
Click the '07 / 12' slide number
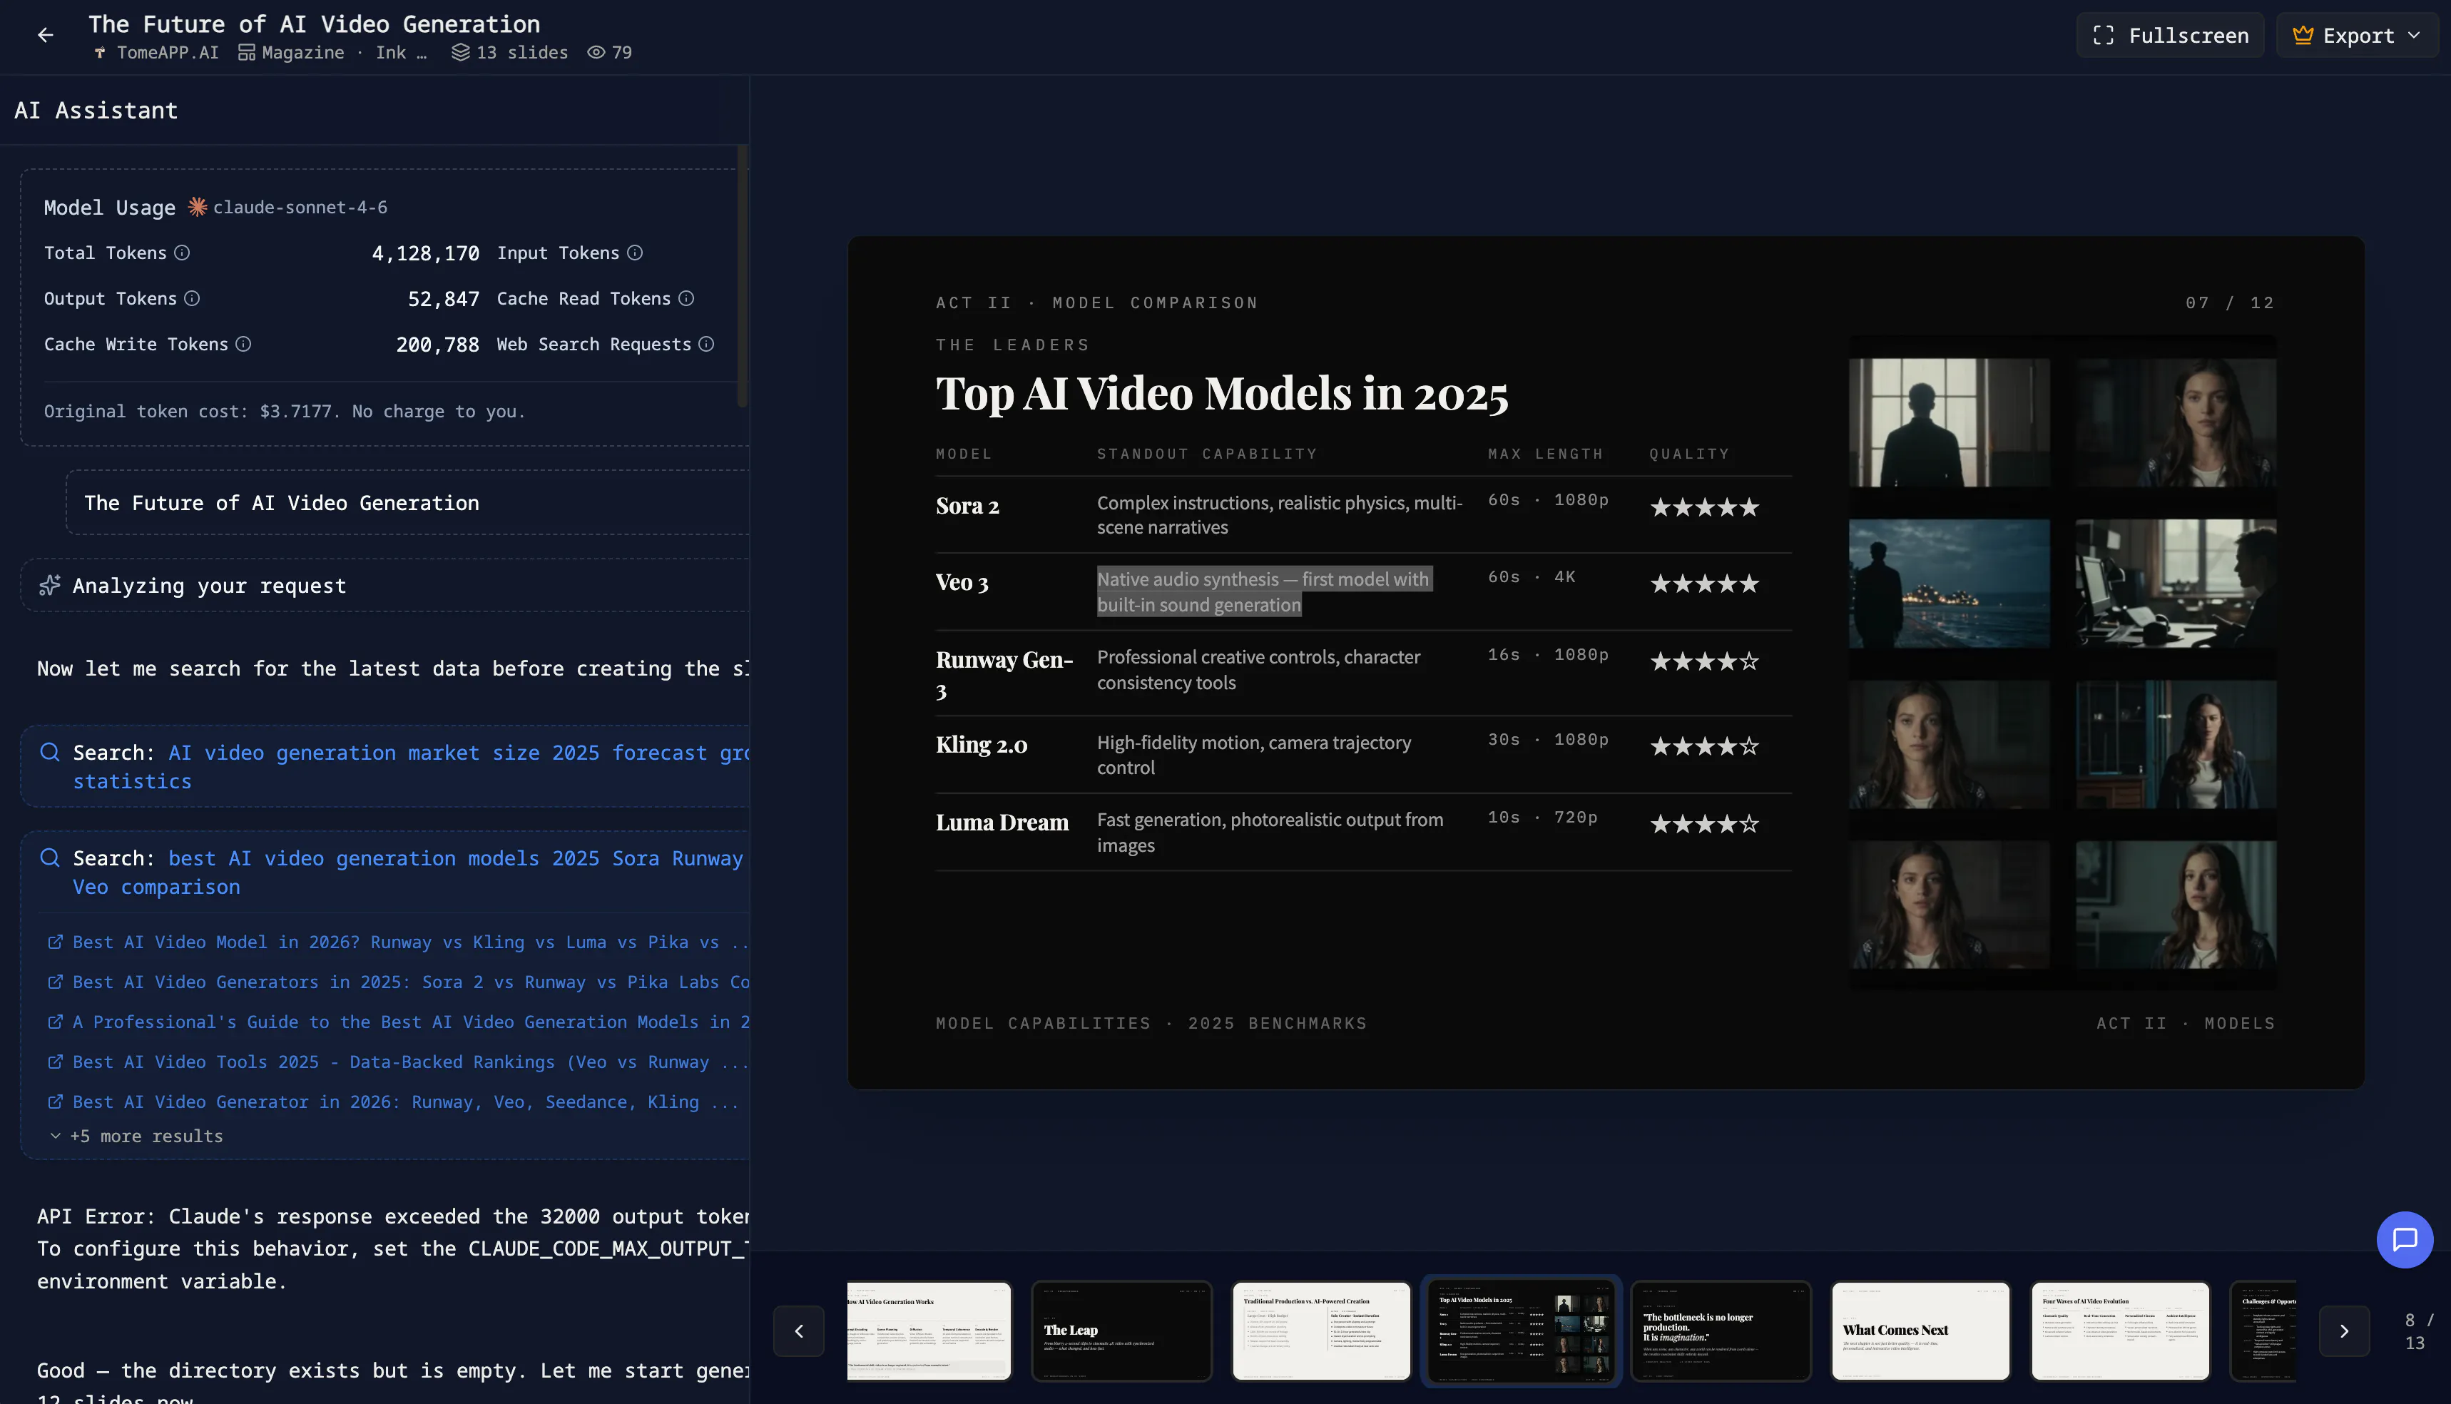tap(2230, 302)
